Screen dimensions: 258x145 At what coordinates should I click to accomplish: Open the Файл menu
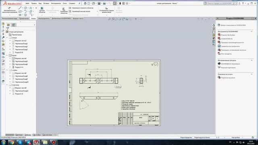click(x=27, y=3)
